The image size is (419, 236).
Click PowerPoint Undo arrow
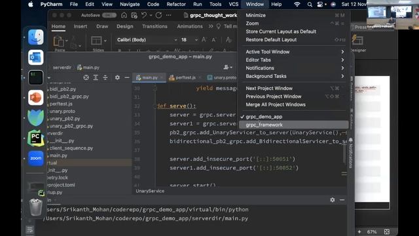[x=144, y=15]
